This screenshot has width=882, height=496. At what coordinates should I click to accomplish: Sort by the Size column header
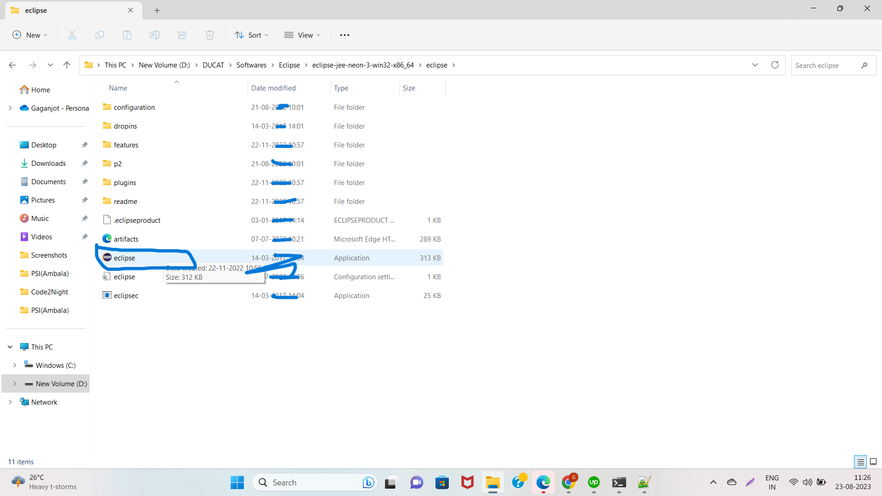coord(409,88)
